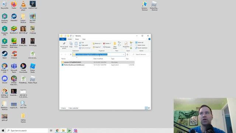Open the Copy to dropdown
236x133 pixels.
pyautogui.click(x=97, y=47)
